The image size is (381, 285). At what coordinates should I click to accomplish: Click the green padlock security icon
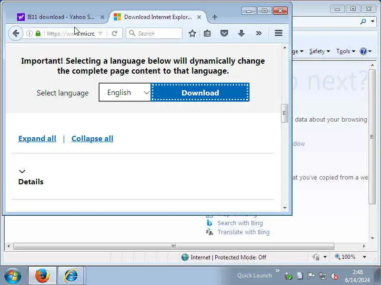pos(38,33)
